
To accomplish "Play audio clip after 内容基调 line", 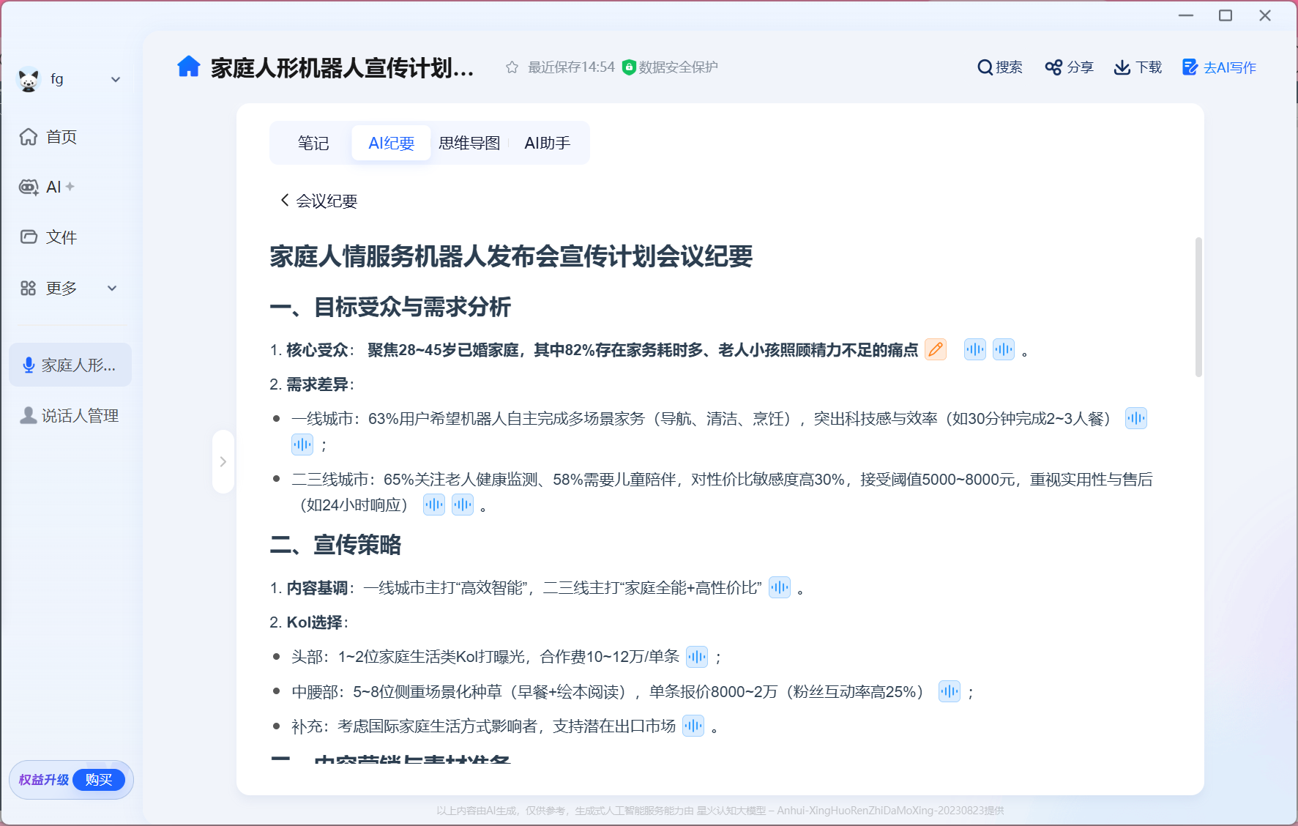I will coord(779,587).
